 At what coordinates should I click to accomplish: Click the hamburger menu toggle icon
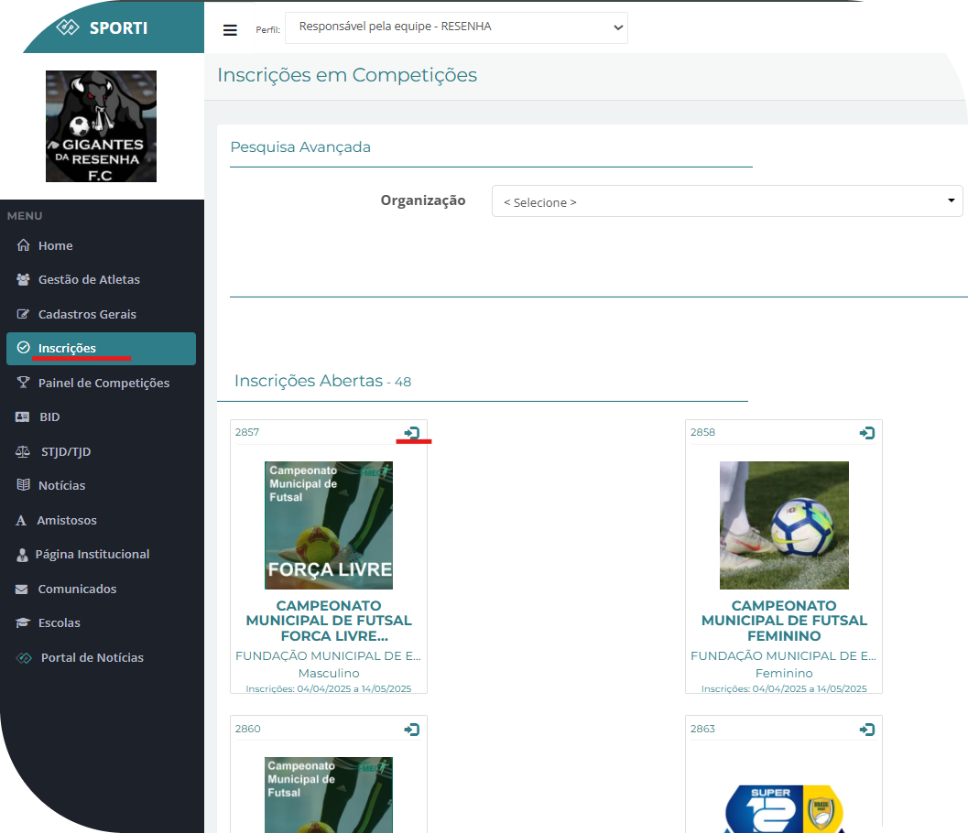tap(230, 29)
